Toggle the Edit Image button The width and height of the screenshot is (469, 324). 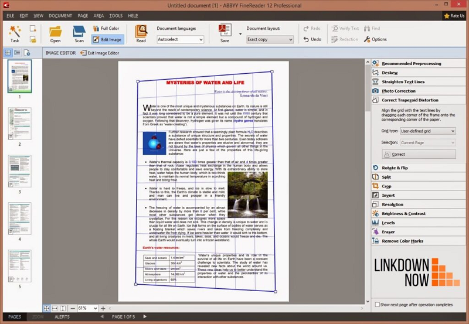click(x=107, y=40)
